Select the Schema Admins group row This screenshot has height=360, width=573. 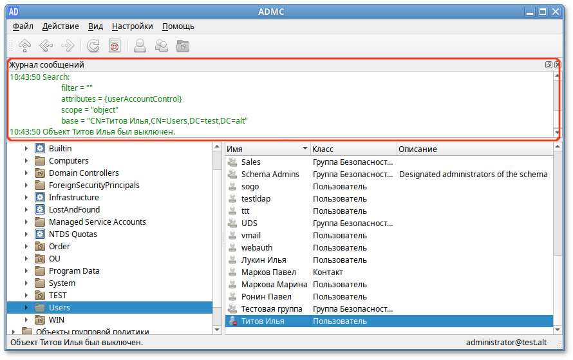(x=270, y=174)
